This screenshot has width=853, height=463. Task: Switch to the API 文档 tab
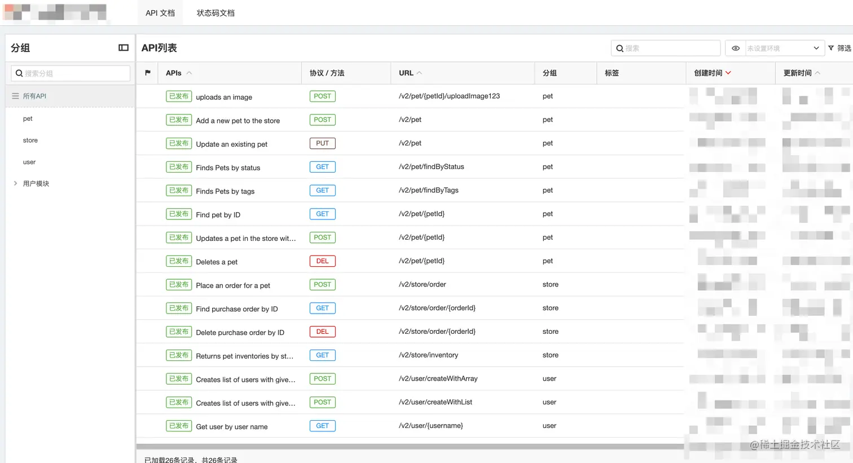coord(160,13)
